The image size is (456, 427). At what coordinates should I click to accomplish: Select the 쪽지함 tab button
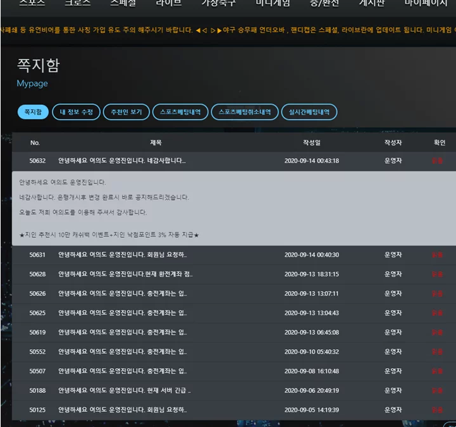point(33,112)
